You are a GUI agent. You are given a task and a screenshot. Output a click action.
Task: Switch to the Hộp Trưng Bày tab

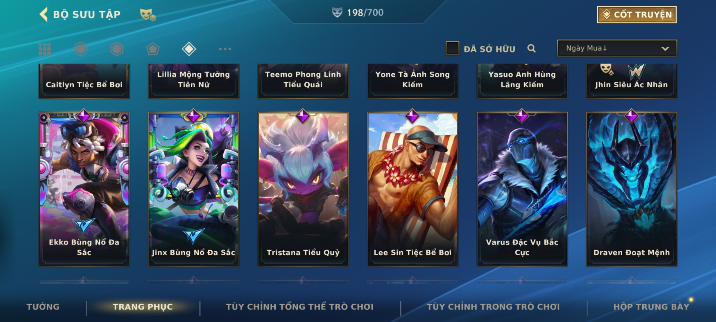coord(651,306)
